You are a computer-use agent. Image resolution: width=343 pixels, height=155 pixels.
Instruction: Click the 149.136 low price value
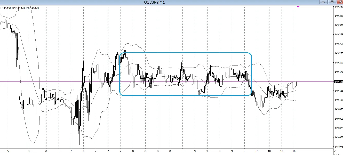(25, 8)
